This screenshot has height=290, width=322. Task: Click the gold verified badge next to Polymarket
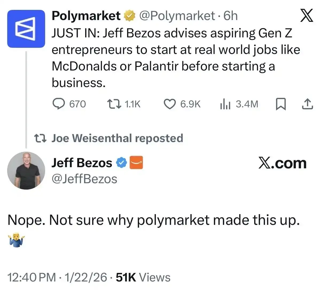[129, 15]
